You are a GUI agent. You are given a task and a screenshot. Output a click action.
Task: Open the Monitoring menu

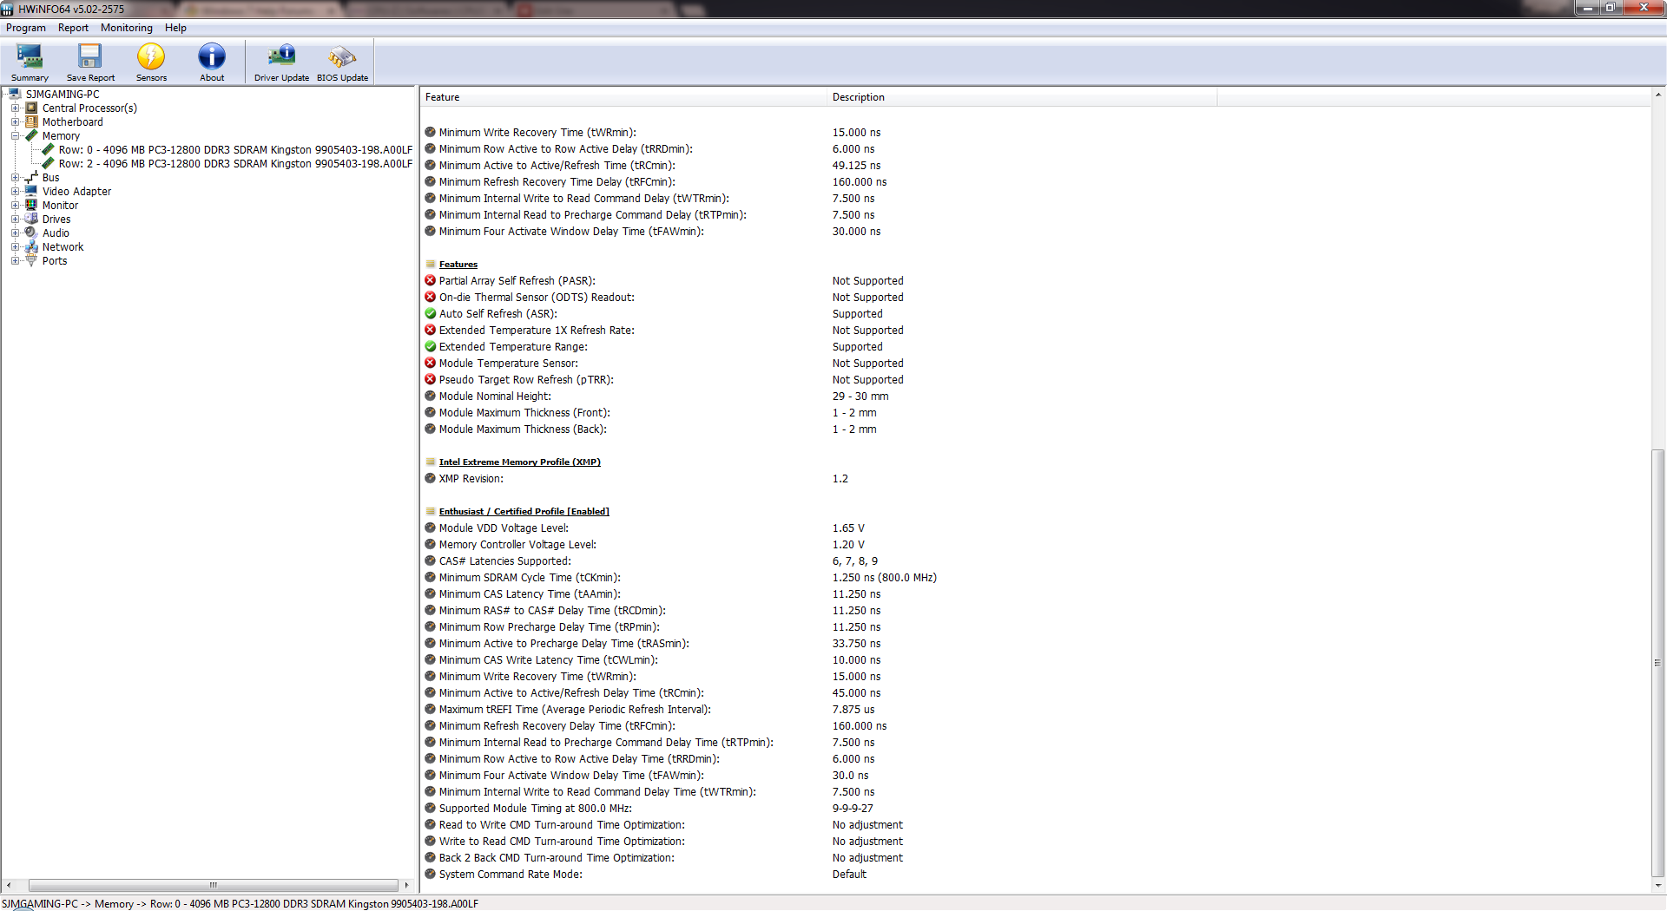(126, 28)
